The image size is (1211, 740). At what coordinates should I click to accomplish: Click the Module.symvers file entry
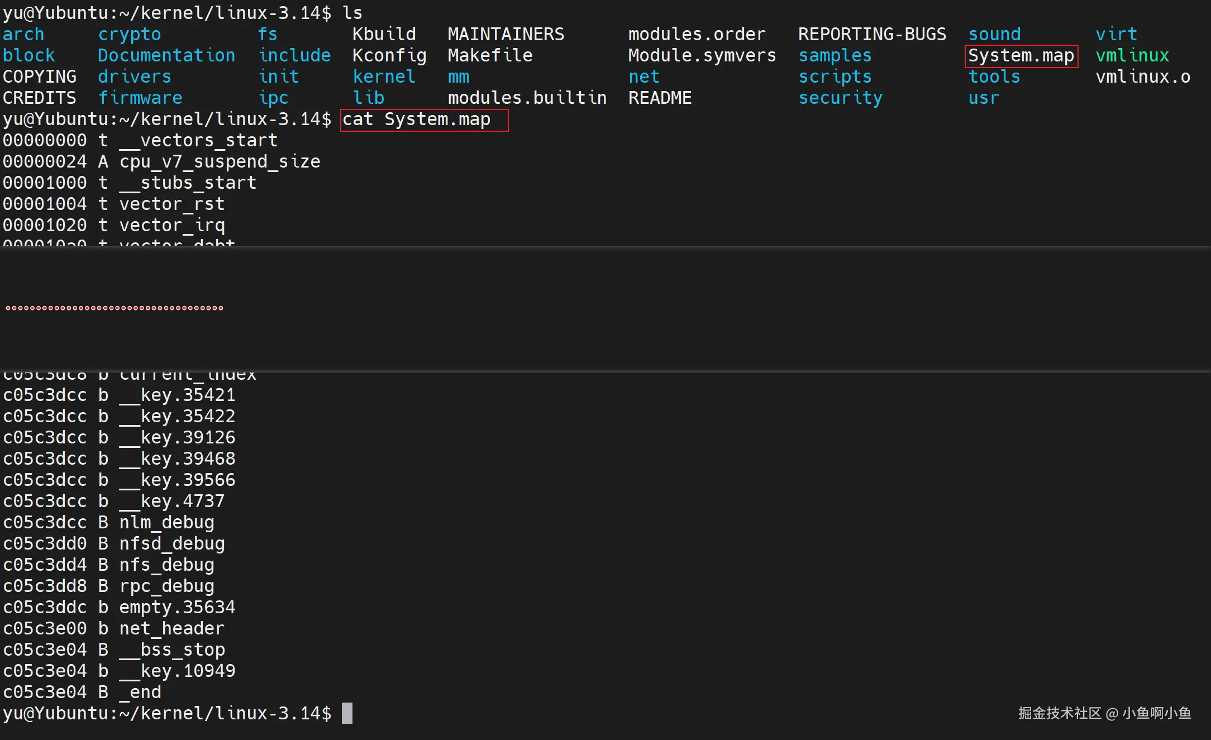tap(702, 56)
